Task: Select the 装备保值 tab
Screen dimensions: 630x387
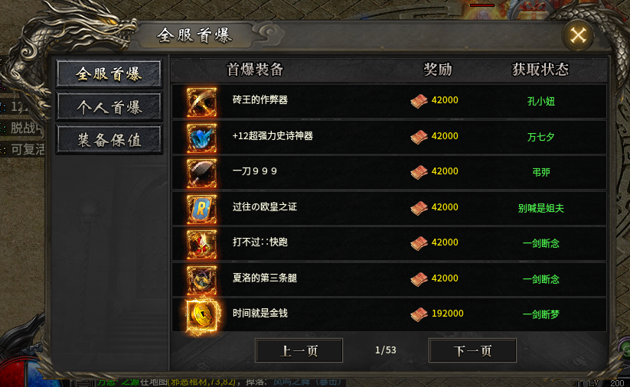Action: (x=109, y=140)
